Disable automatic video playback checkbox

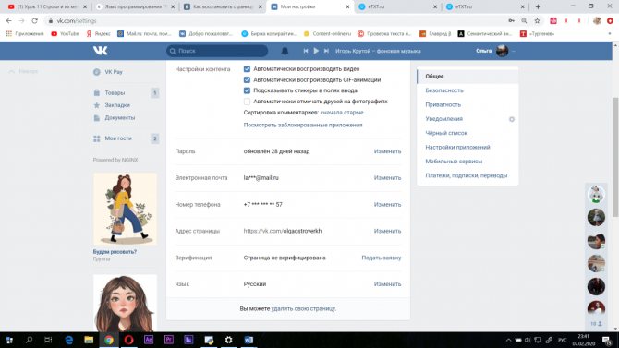click(x=247, y=69)
